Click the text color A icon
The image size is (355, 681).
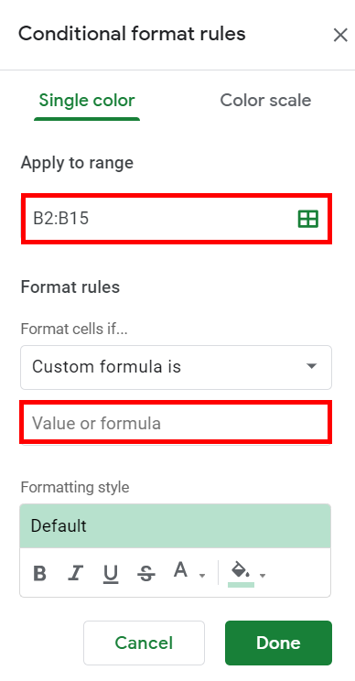point(180,570)
